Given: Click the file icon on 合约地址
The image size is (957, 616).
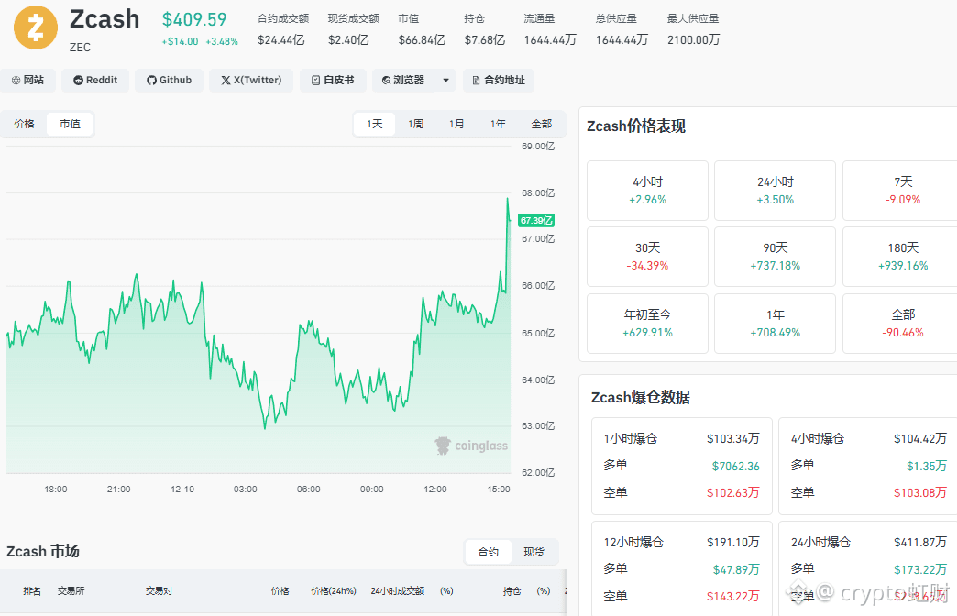Looking at the screenshot, I should click(x=476, y=80).
